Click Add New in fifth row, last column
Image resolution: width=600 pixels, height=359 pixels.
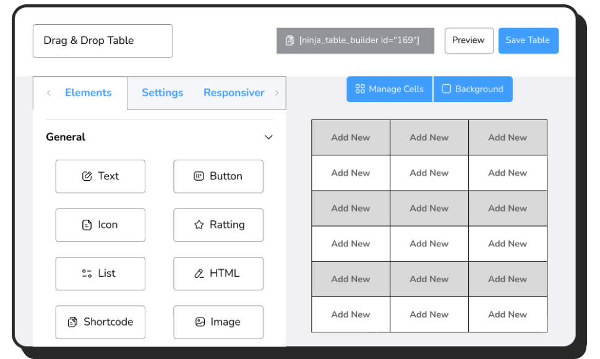507,279
